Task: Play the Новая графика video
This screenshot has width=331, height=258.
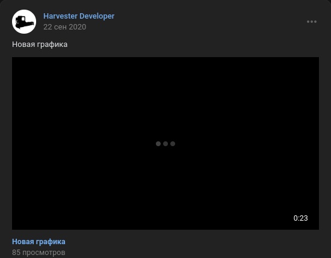Action: 165,144
